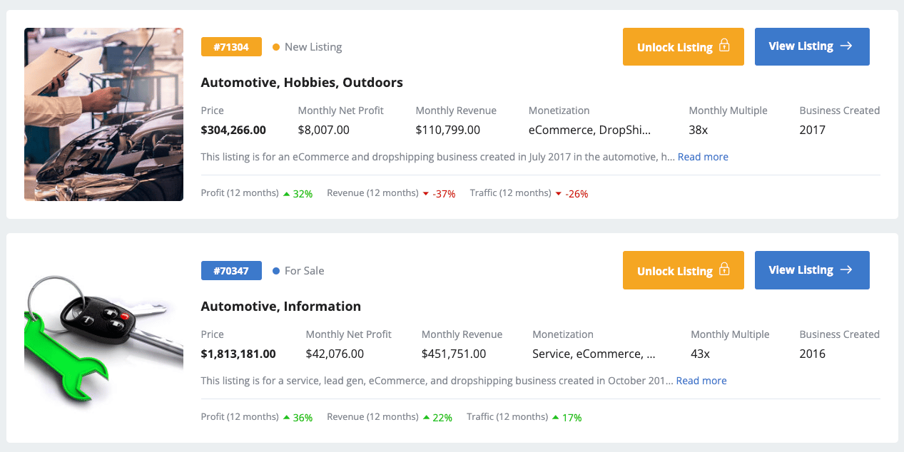Open the car mechanic listing thumbnail

tap(103, 114)
